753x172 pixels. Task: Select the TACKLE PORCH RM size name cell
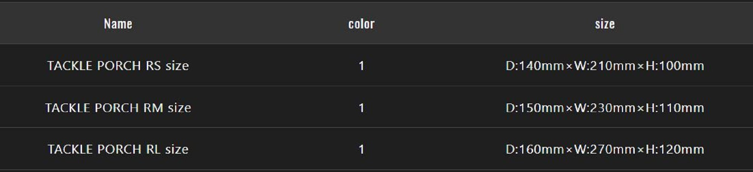coord(118,108)
